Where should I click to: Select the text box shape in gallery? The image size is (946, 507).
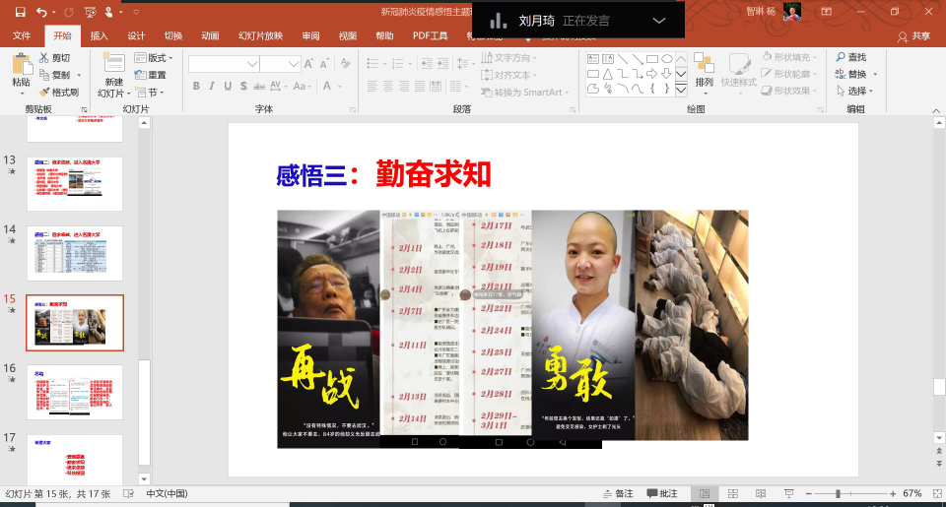coord(593,58)
